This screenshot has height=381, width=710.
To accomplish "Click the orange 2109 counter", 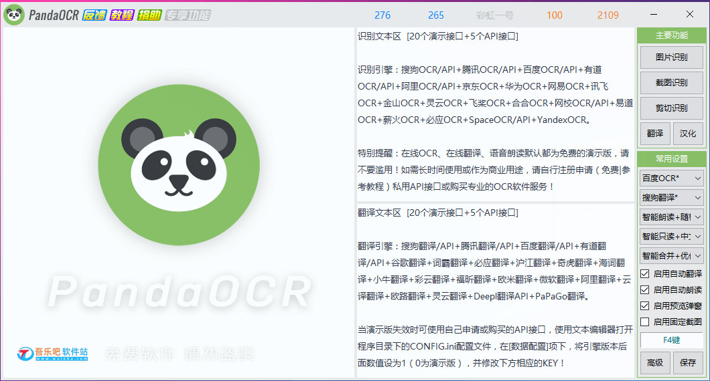I will (608, 15).
